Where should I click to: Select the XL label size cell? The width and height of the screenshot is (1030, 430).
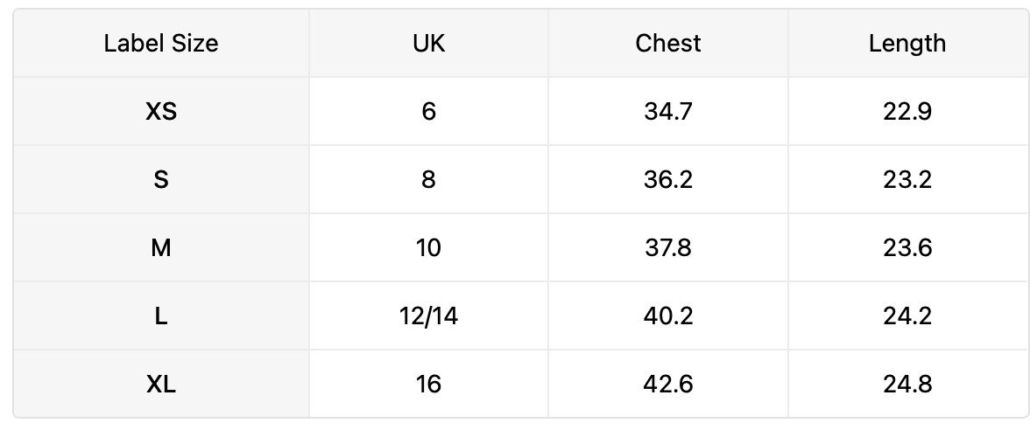click(x=161, y=384)
